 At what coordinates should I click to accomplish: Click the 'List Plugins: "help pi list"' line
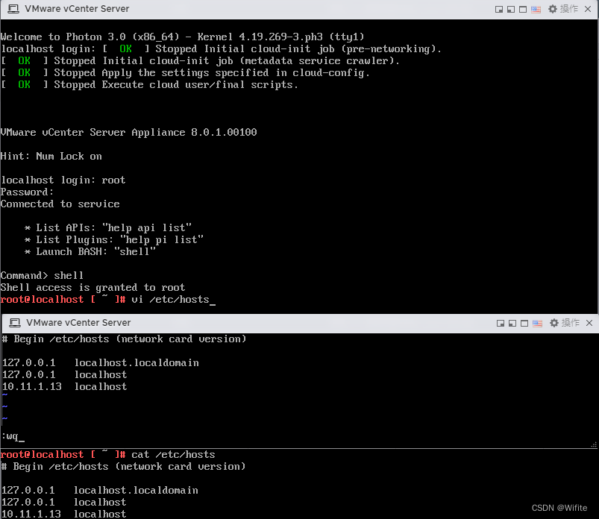114,240
